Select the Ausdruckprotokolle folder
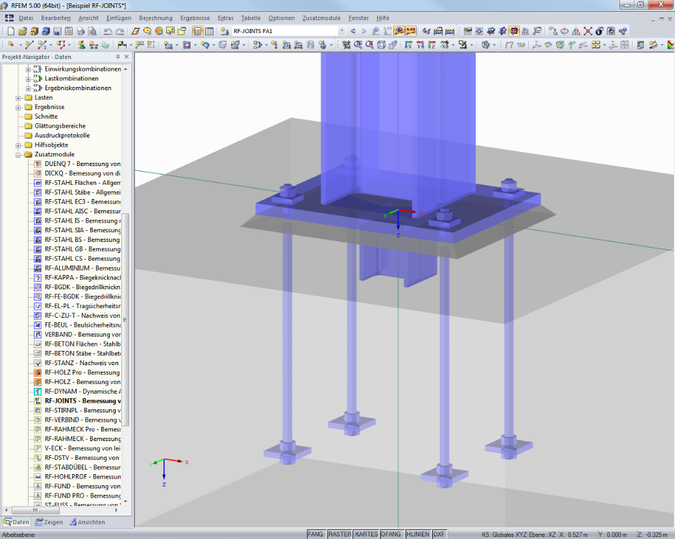 pos(62,135)
